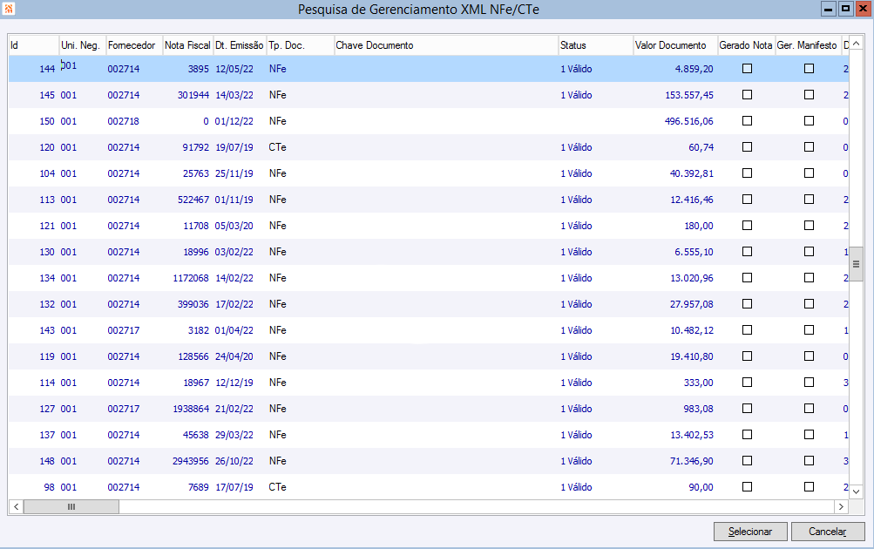Click horizontal scrollbar left arrow
Screen dimensions: 874x549
coord(17,506)
